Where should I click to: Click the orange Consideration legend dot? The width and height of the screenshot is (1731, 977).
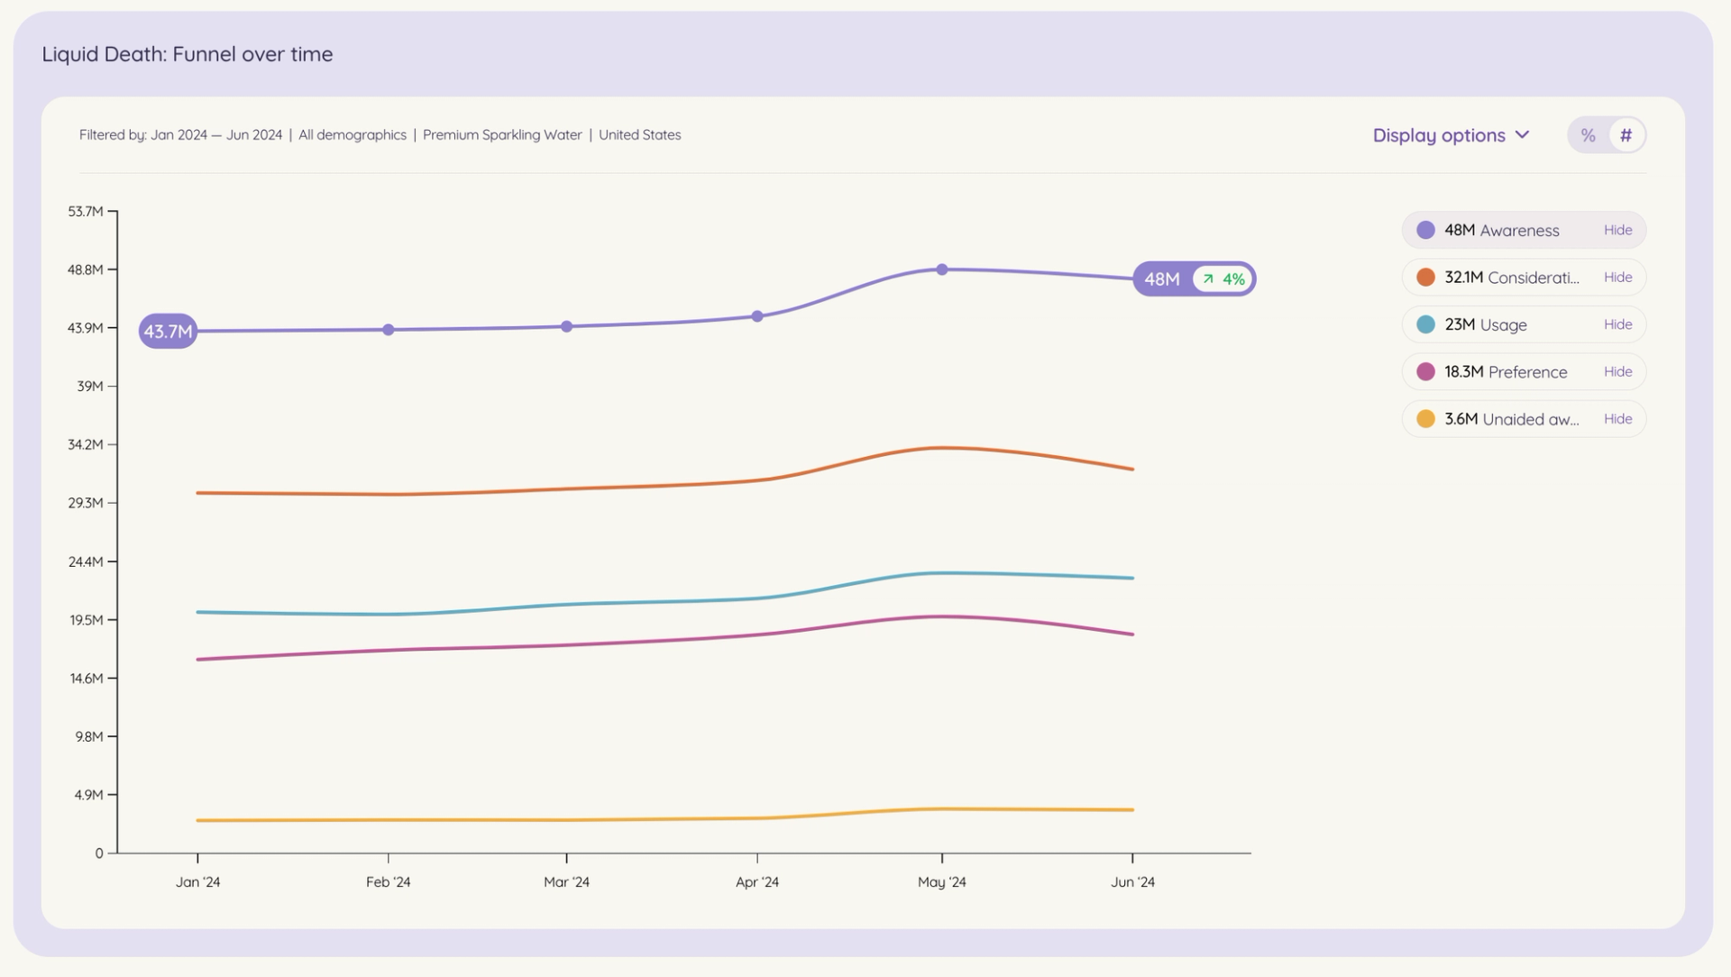pyautogui.click(x=1425, y=278)
